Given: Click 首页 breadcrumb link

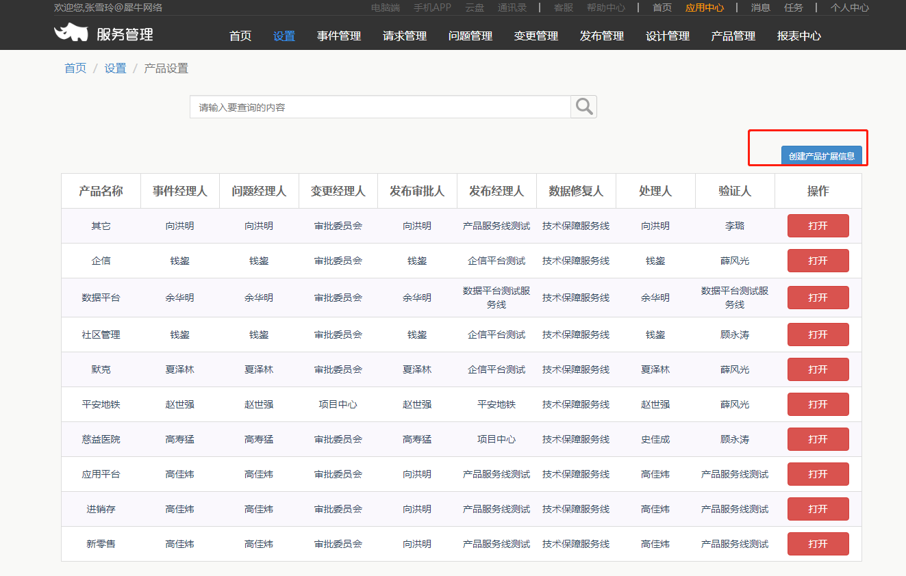Looking at the screenshot, I should (x=75, y=68).
